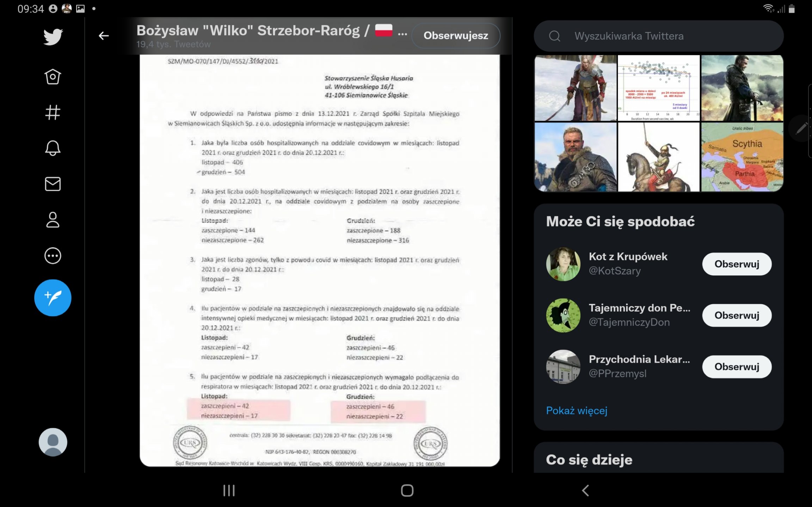812x507 pixels.
Task: Open the Profile person icon
Action: (53, 220)
